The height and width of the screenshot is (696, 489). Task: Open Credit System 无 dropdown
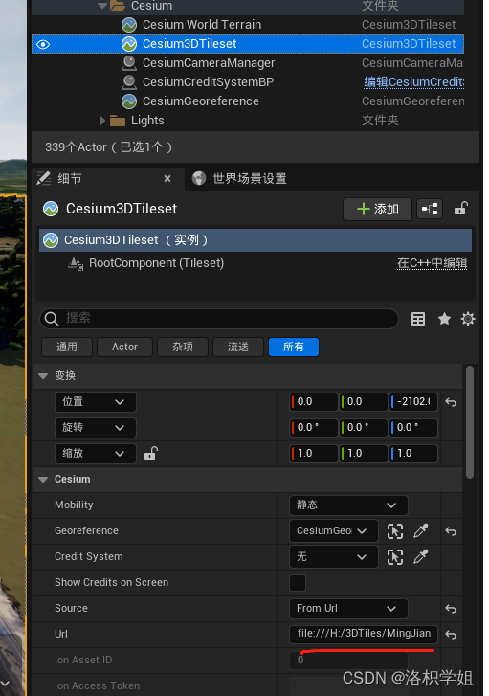pyautogui.click(x=333, y=556)
